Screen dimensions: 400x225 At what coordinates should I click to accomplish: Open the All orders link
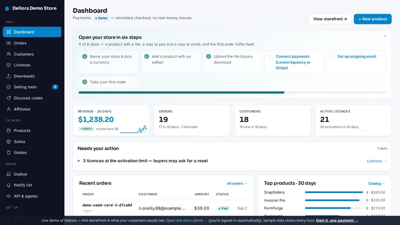[x=237, y=183]
